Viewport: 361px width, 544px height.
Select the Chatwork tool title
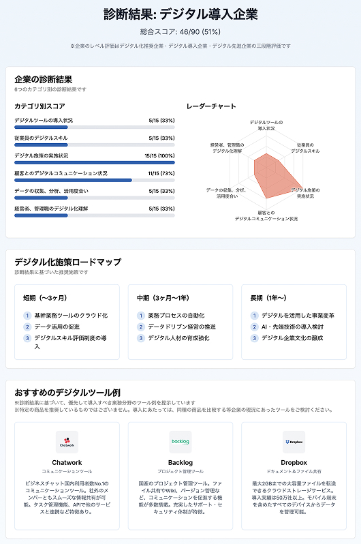click(x=67, y=462)
